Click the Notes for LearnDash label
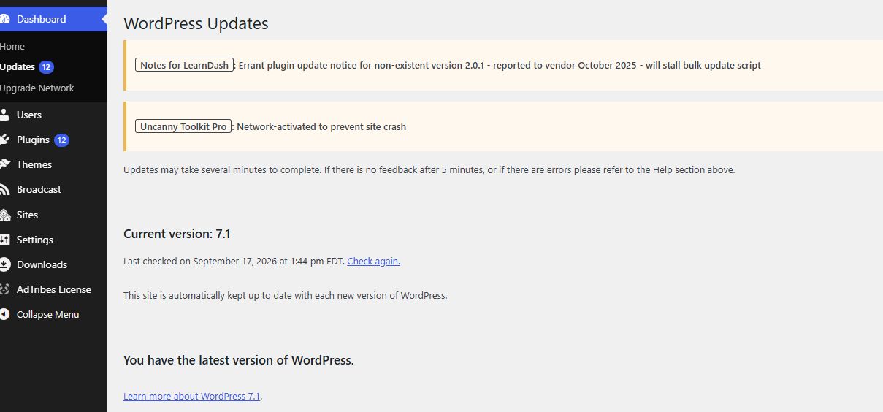This screenshot has height=412, width=883. coord(184,65)
